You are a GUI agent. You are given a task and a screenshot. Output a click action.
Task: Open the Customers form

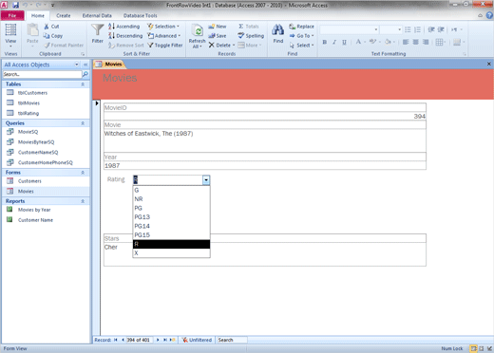coord(29,181)
